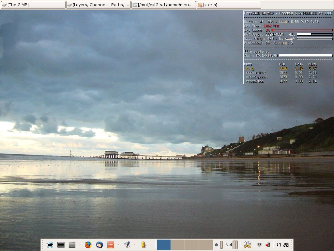Open the text editor pen icon

point(127,245)
